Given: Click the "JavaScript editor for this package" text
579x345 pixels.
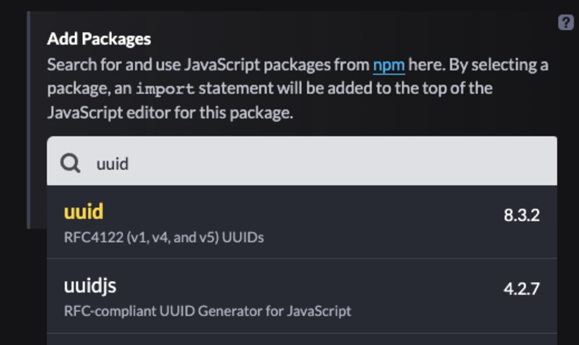Looking at the screenshot, I should click(170, 113).
